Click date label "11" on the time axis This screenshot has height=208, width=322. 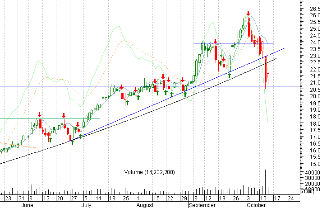[x=98, y=199]
